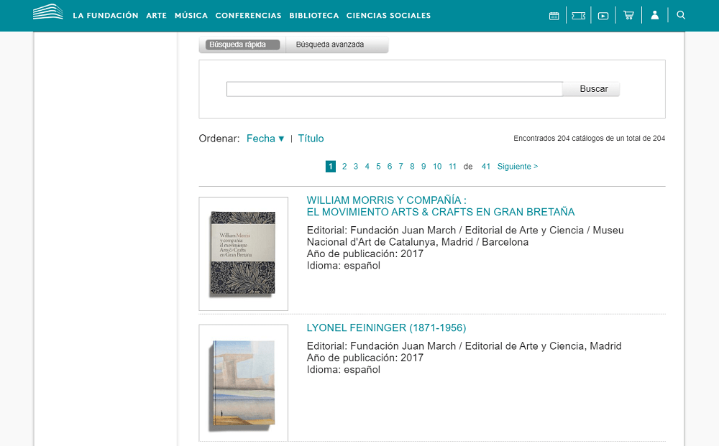Click William Morris 'Idioma: español' text
The height and width of the screenshot is (446, 719).
tap(344, 266)
